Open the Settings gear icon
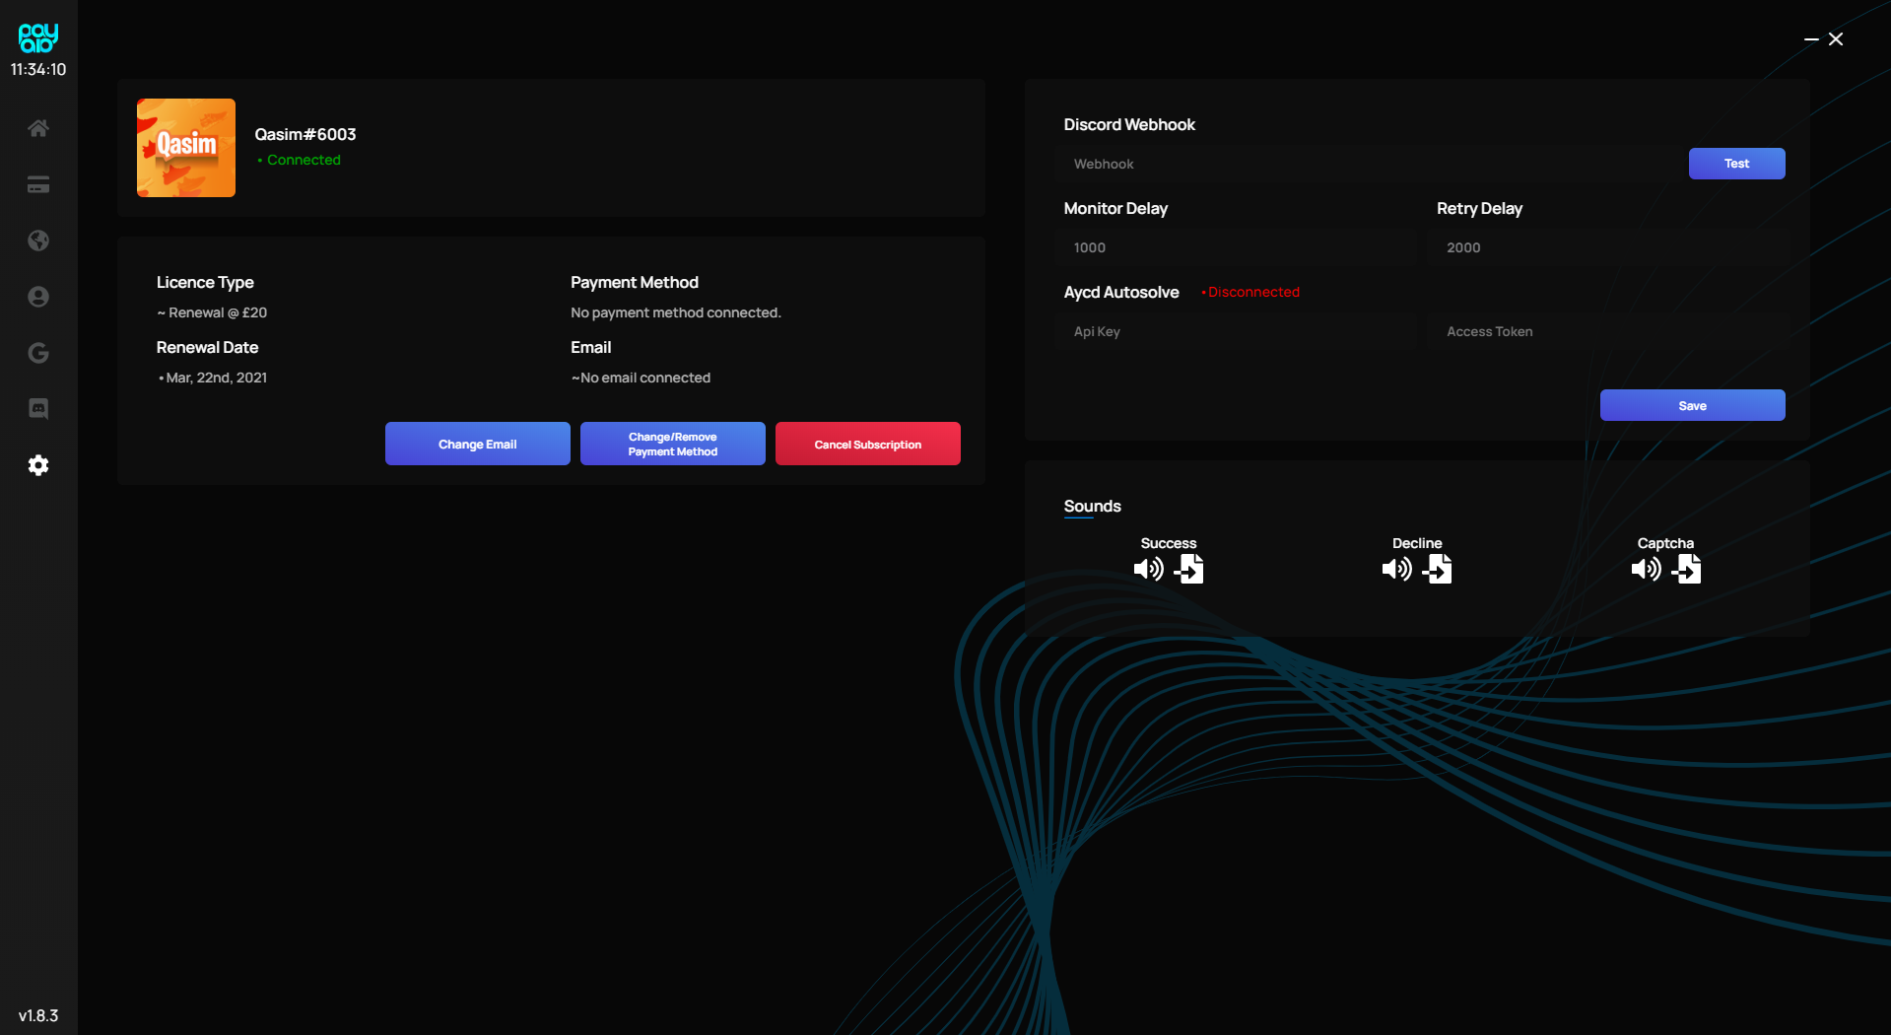The width and height of the screenshot is (1891, 1035). [x=38, y=465]
